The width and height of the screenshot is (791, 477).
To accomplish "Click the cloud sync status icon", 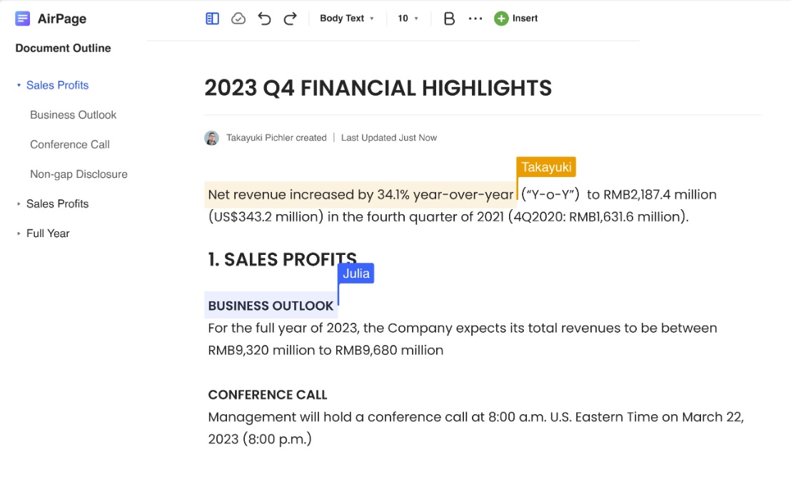I will pos(238,19).
